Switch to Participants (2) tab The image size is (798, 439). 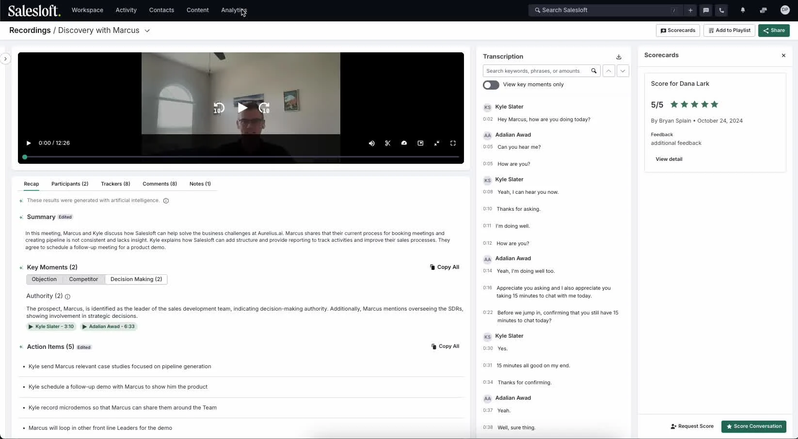coord(70,184)
